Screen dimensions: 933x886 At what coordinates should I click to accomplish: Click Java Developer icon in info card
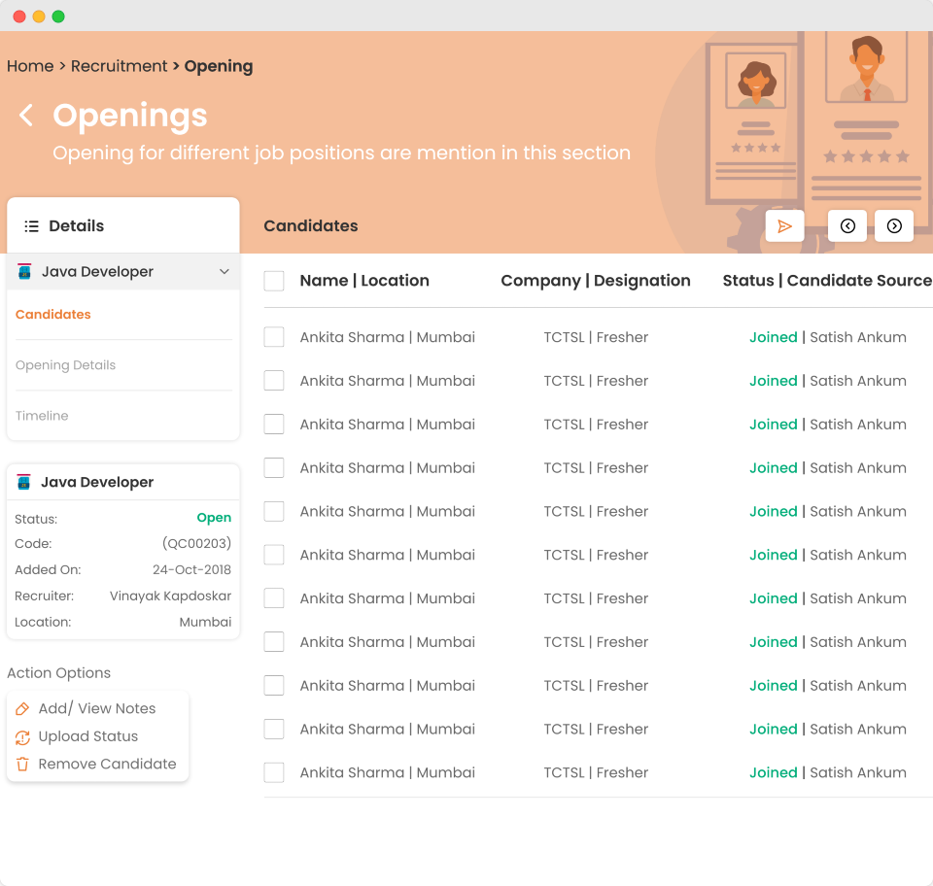[23, 483]
